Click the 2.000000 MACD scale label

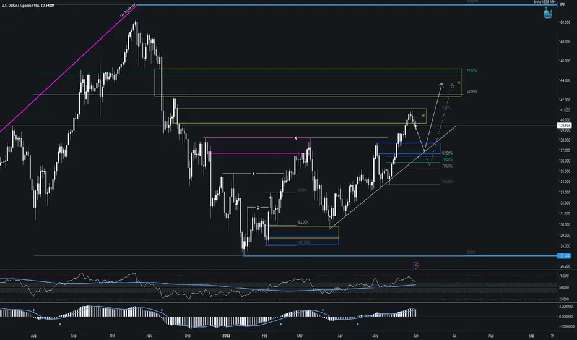[566, 307]
